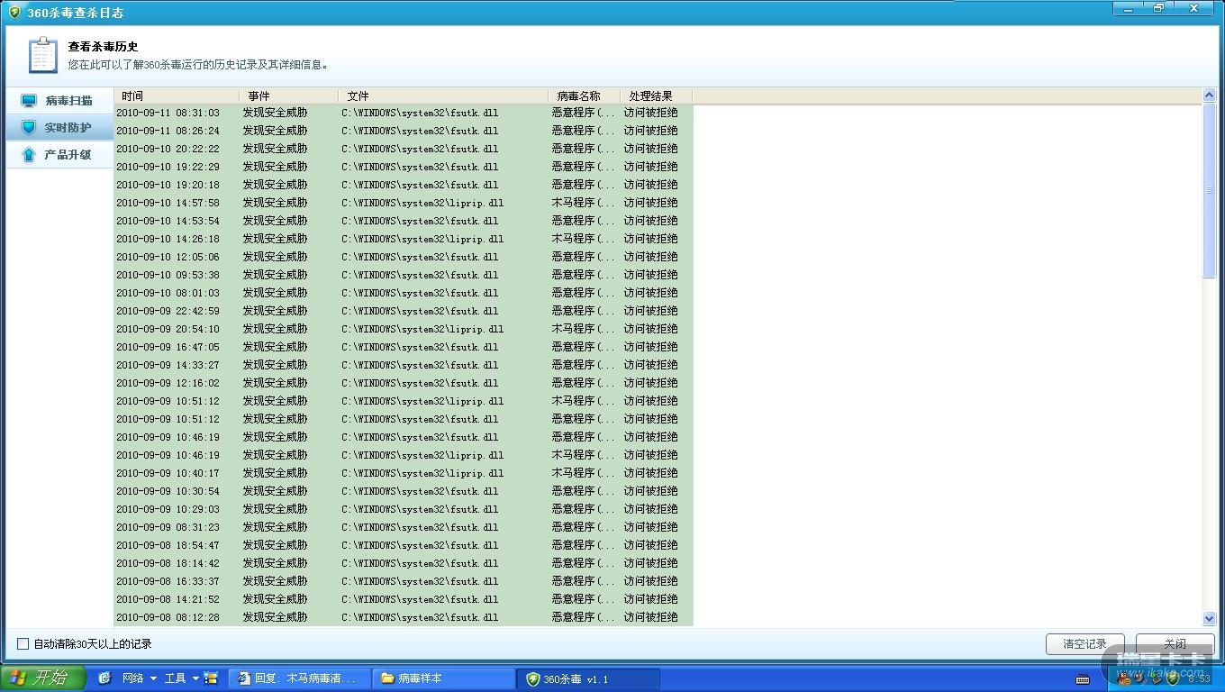This screenshot has height=692, width=1225.
Task: Click the 清空记录 button
Action: pyautogui.click(x=1084, y=644)
